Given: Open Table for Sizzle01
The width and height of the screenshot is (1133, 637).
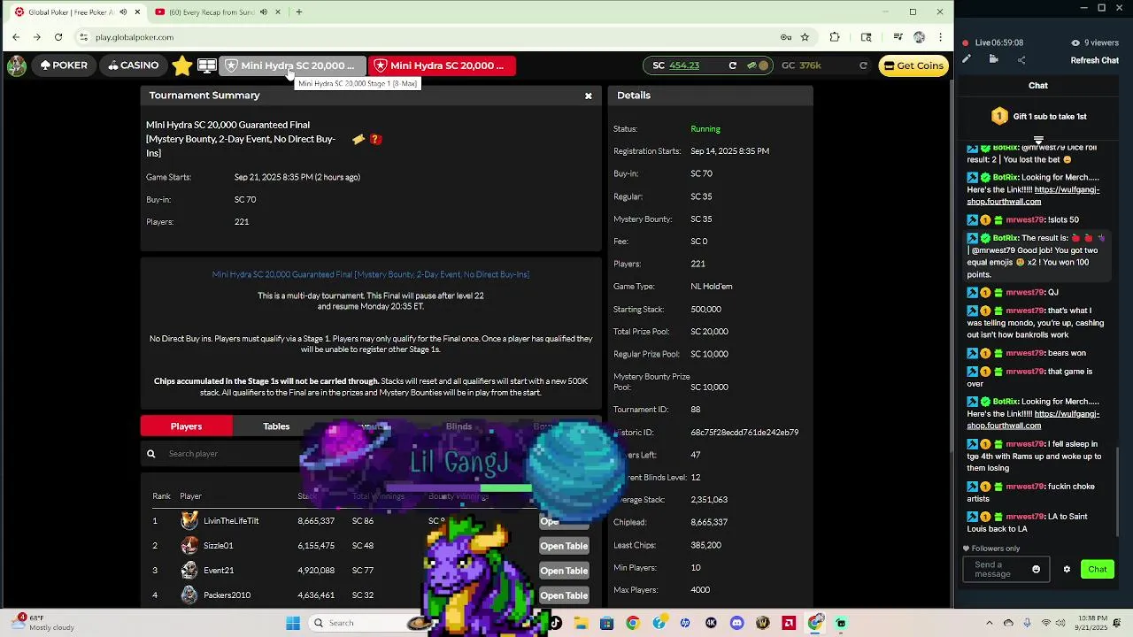Looking at the screenshot, I should [564, 546].
